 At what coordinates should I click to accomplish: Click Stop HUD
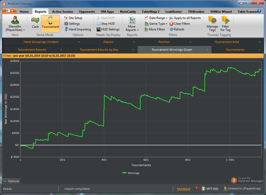tap(106, 24)
